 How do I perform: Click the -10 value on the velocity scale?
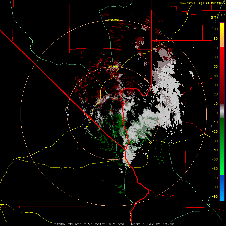point(215,122)
